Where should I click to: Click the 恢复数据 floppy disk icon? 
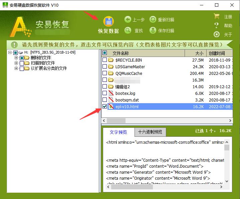(108, 21)
